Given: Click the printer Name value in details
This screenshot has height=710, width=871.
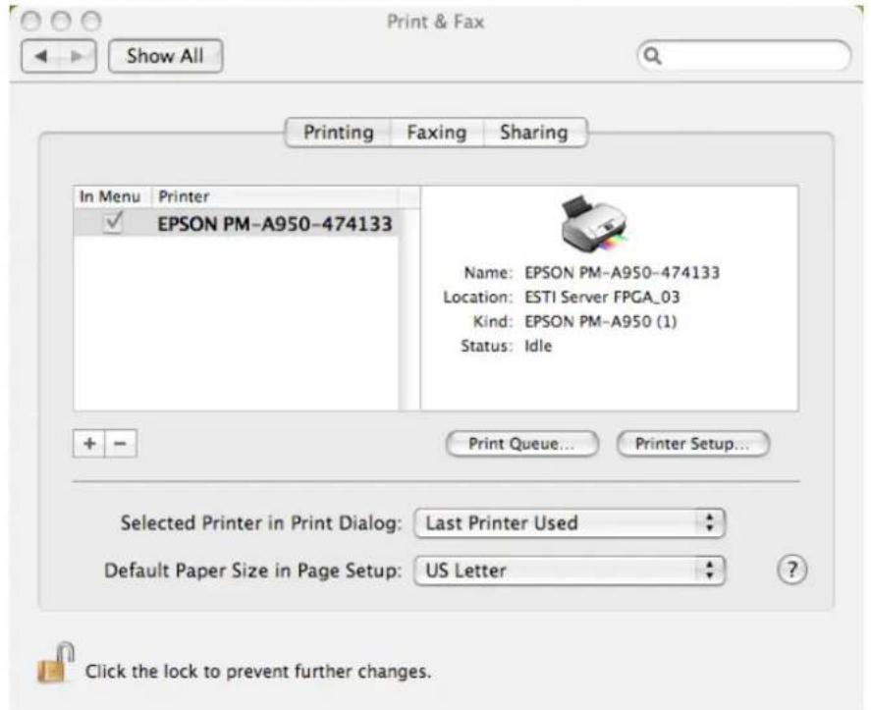Looking at the screenshot, I should click(623, 273).
